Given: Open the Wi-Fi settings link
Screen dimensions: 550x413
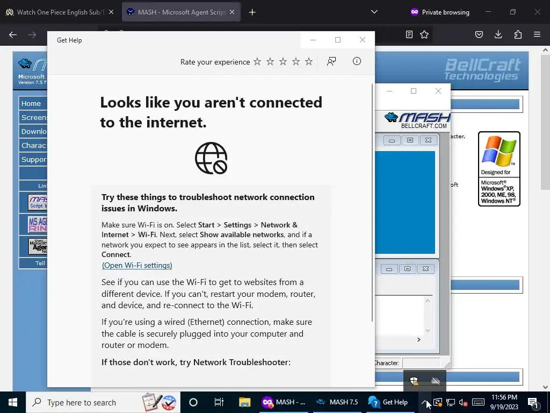Looking at the screenshot, I should (137, 265).
